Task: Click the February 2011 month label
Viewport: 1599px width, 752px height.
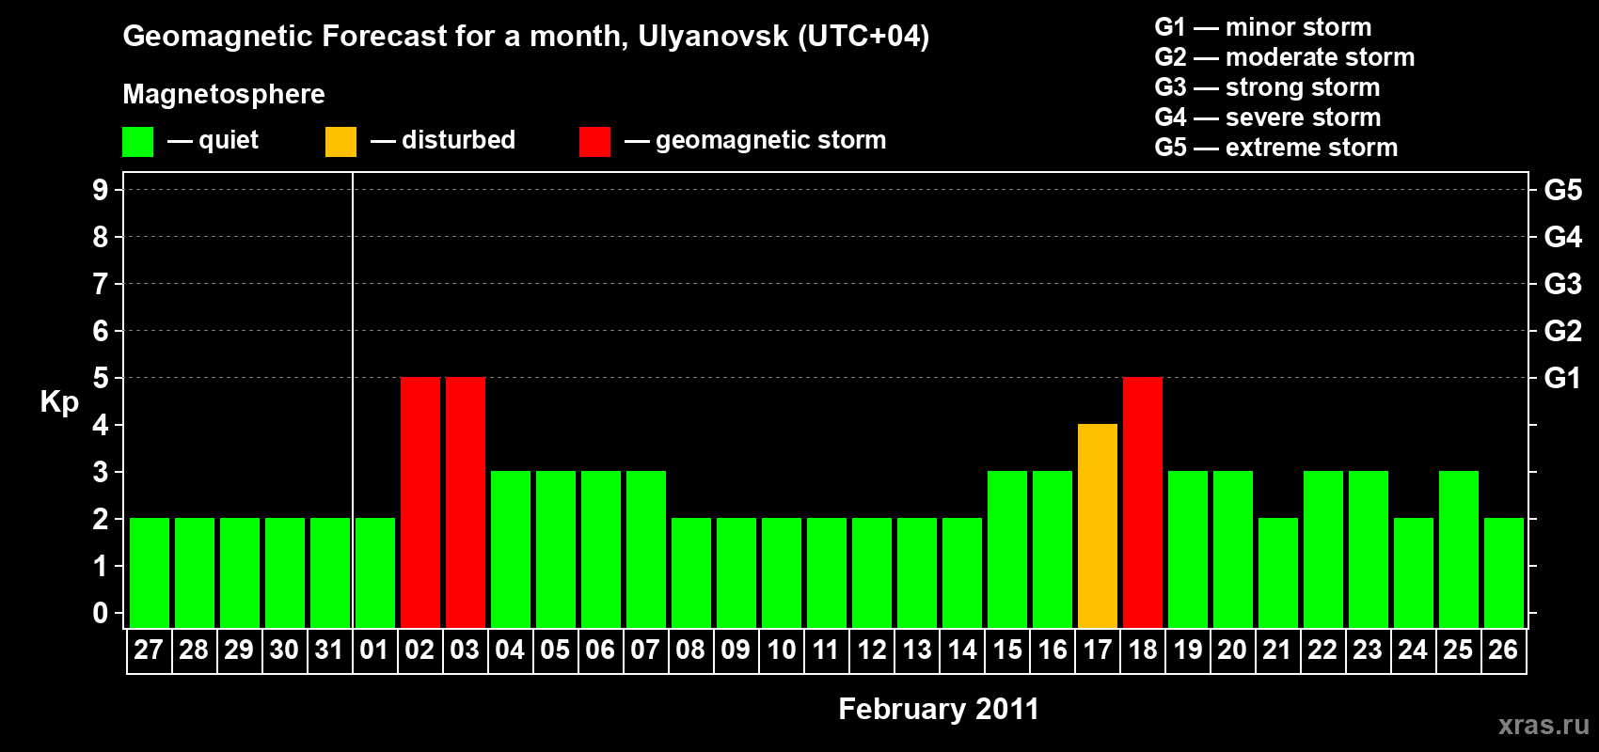Action: (939, 709)
